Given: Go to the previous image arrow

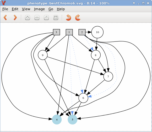Looking at the screenshot, I should click(5, 17).
